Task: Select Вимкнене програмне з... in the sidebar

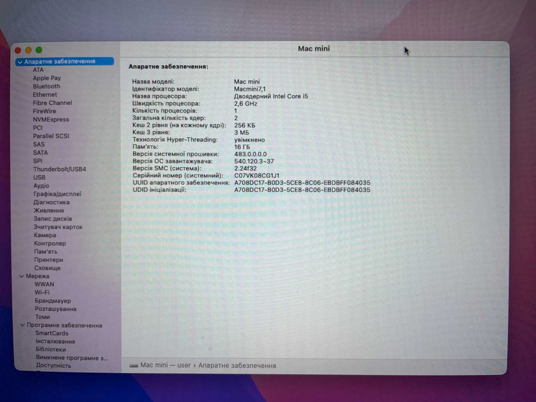Action: coord(72,358)
